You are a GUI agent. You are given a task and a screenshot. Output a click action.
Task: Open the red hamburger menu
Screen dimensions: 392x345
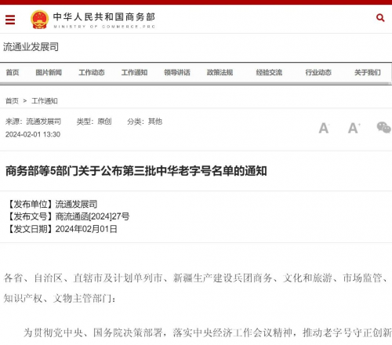[x=10, y=20]
